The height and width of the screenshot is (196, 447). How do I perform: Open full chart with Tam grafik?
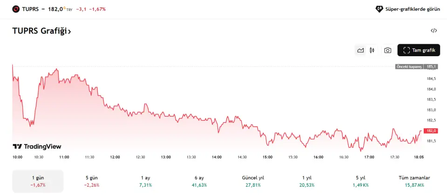click(x=419, y=50)
